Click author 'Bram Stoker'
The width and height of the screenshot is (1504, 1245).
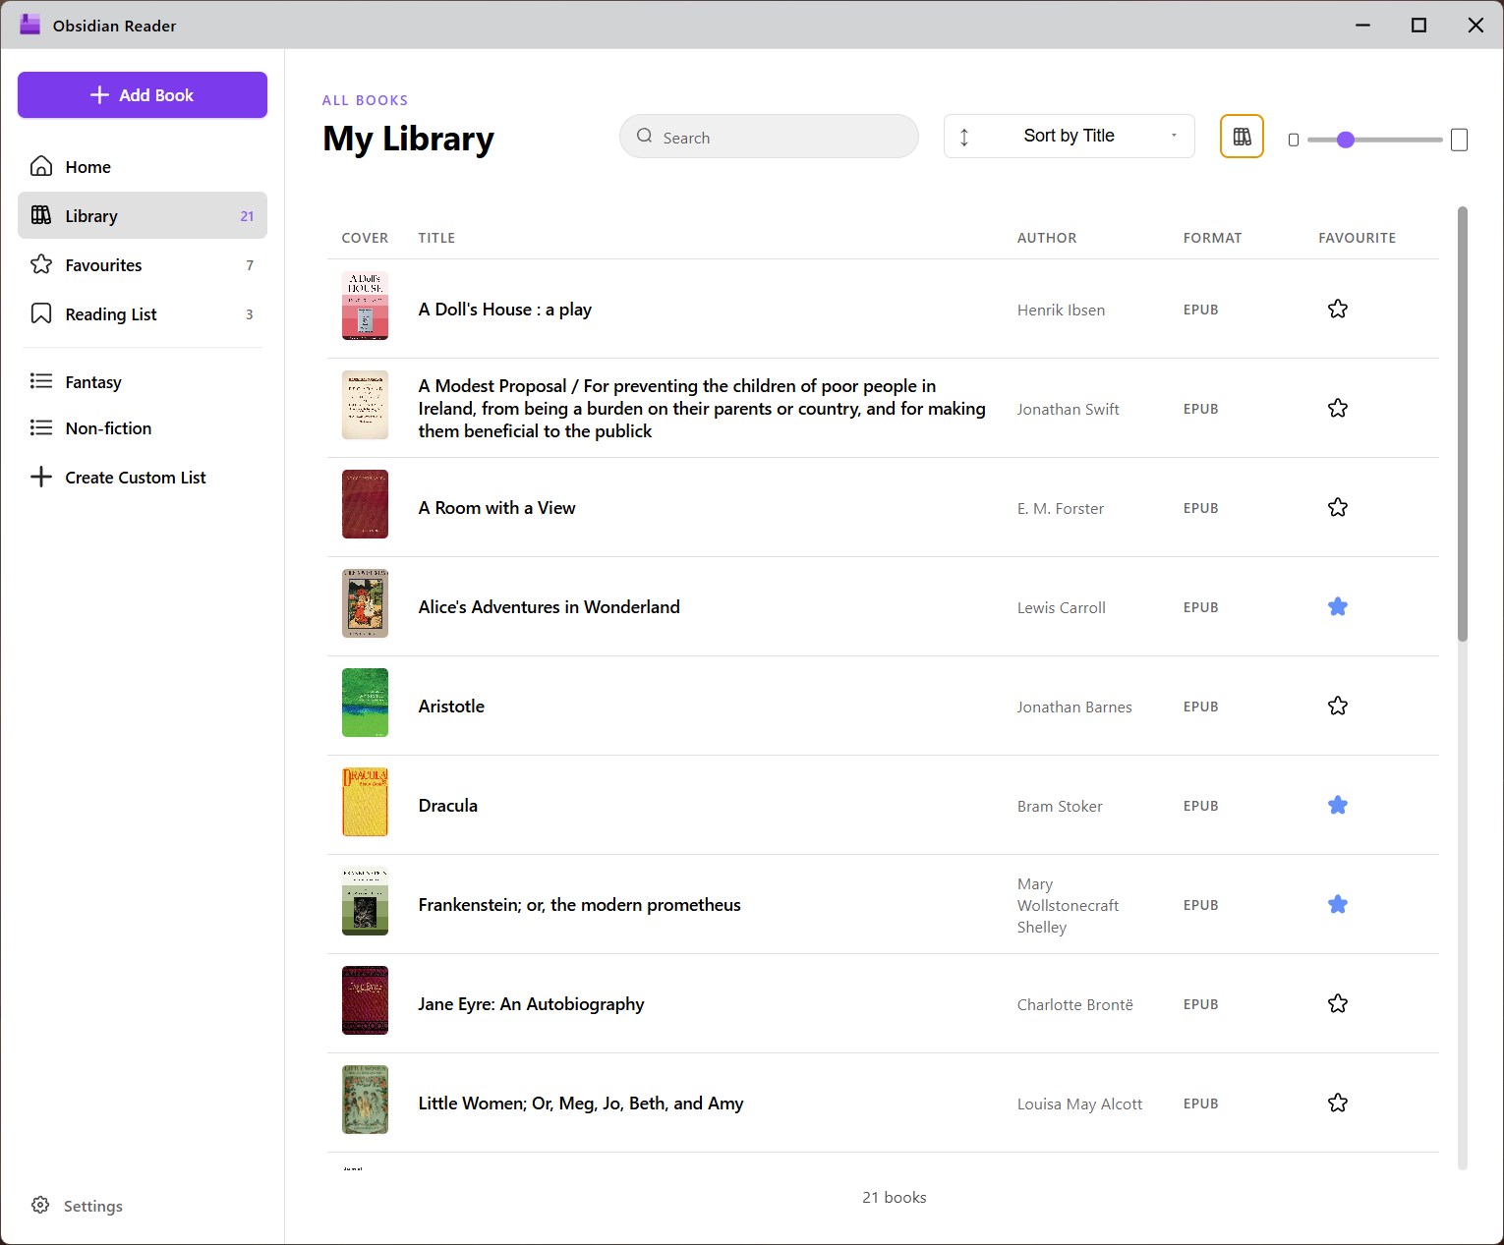pyautogui.click(x=1060, y=807)
